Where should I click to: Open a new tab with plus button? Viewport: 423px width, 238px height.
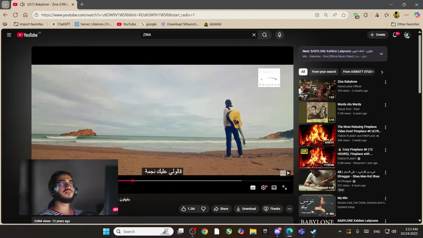coord(82,4)
